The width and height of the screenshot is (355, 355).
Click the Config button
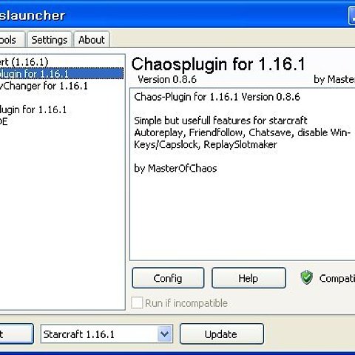[x=168, y=278]
